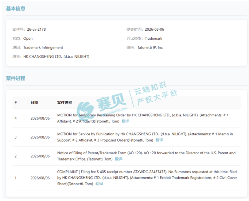Click the 律所 field label
This screenshot has width=249, height=201.
(x=131, y=47)
